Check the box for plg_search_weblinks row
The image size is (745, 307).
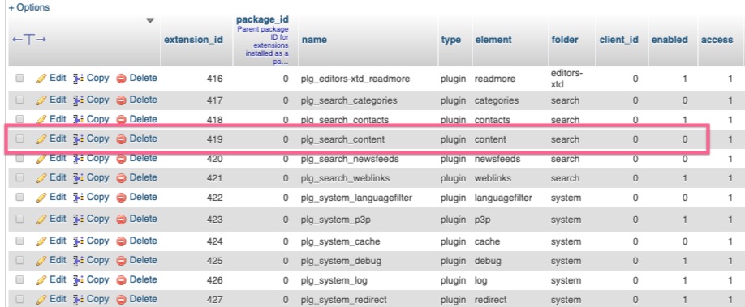(20, 177)
